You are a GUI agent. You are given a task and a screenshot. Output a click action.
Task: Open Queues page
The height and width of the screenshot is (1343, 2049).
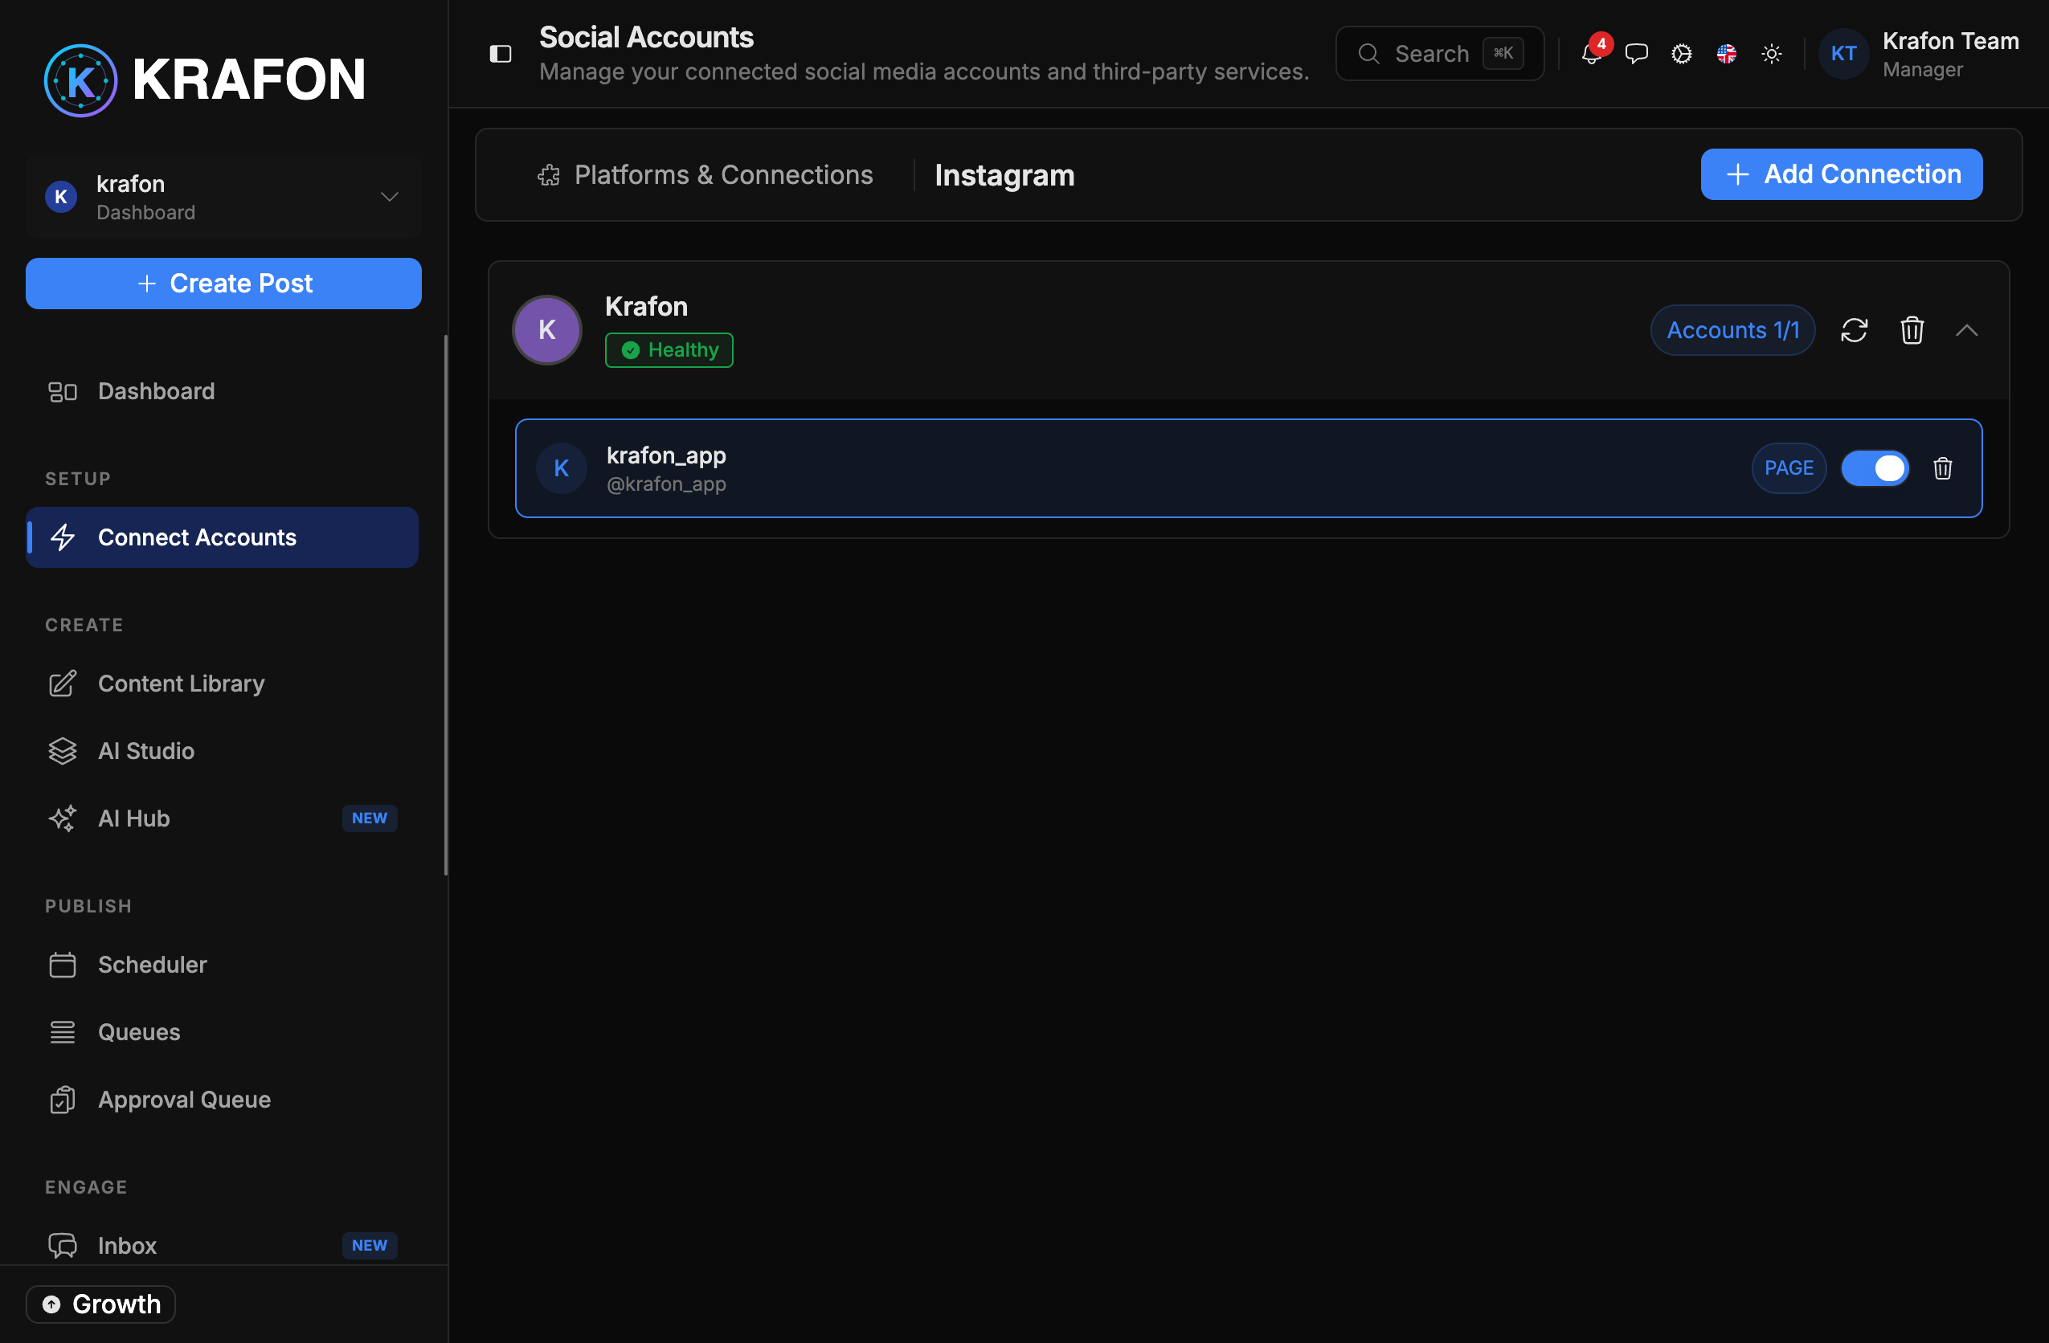point(222,1031)
